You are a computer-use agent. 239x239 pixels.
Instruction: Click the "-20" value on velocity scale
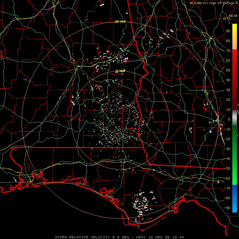tap(227, 139)
